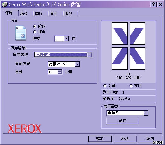Switch to the 其他 tab

(x=55, y=13)
